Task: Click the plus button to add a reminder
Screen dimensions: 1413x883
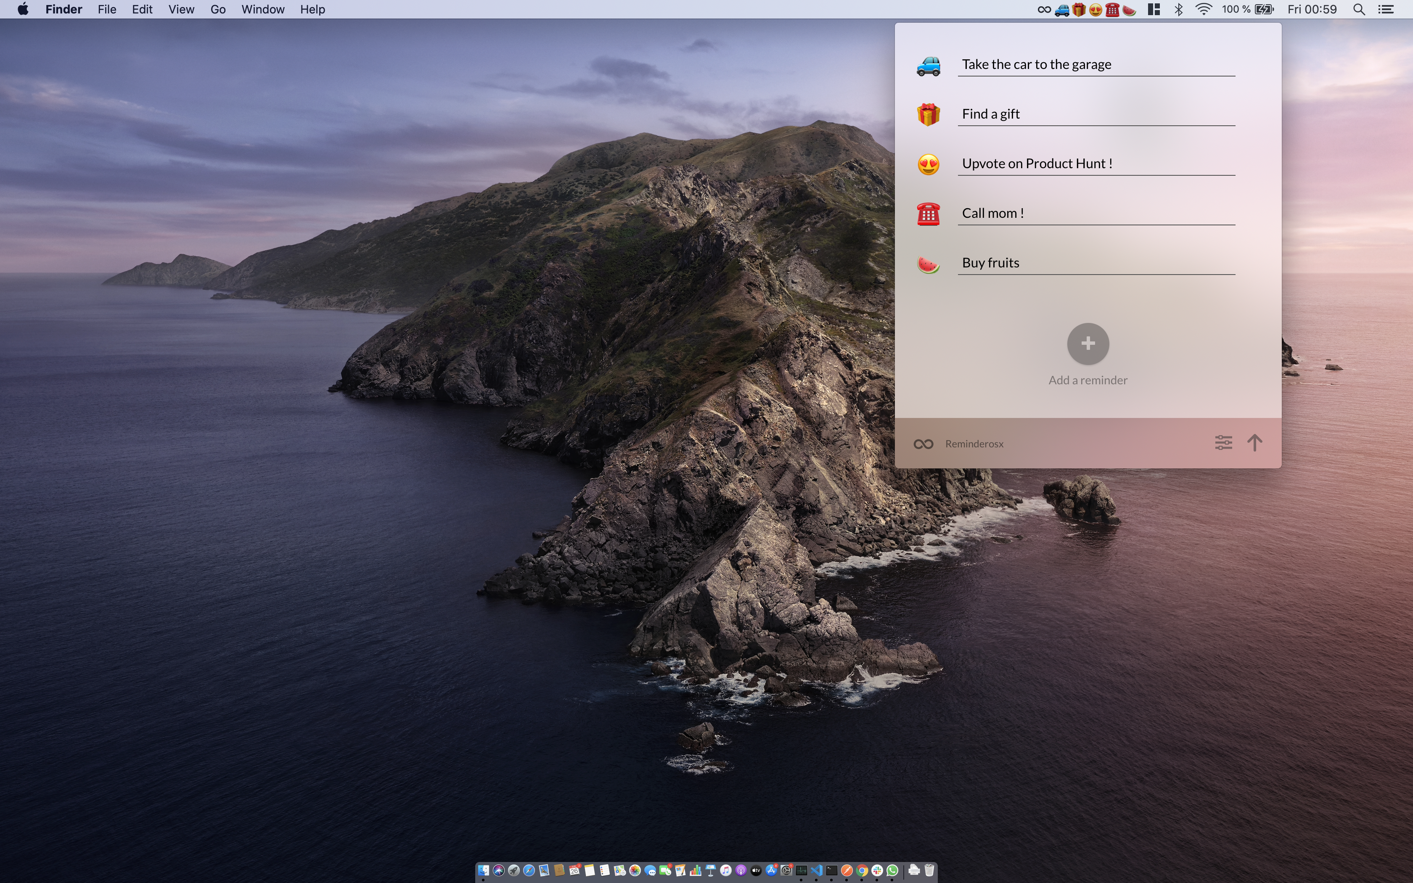Action: point(1088,344)
